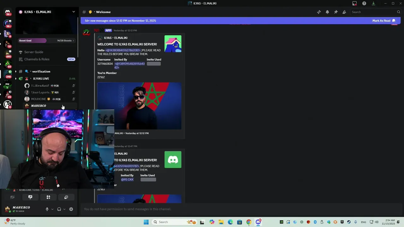The height and width of the screenshot is (227, 404).
Task: Select voice member MOUHCINE
Action: [50, 99]
